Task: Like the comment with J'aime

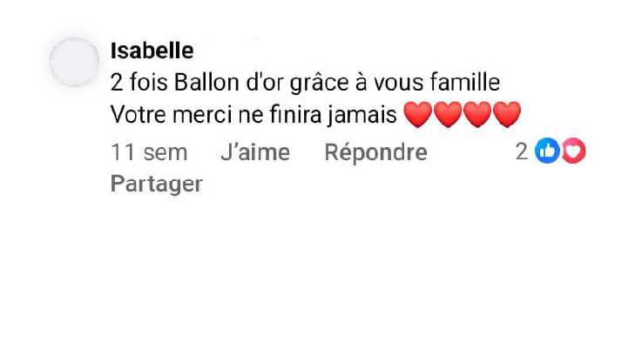Action: pos(255,152)
